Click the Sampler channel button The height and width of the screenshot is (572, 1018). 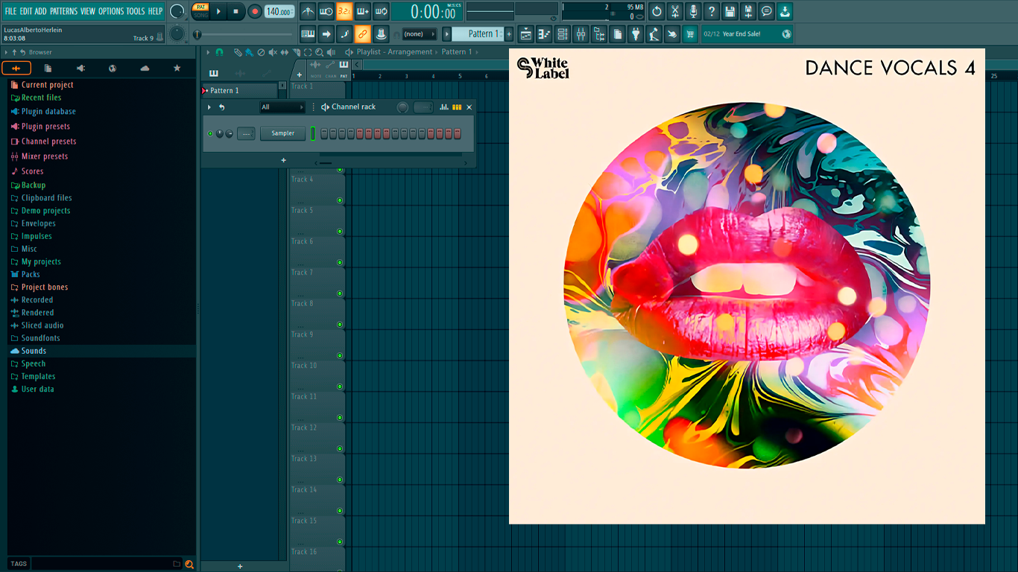[x=283, y=133]
